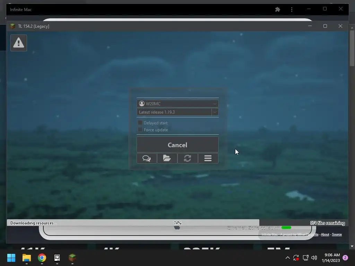Open Google Chrome from the taskbar
This screenshot has width=355, height=266.
(42, 258)
